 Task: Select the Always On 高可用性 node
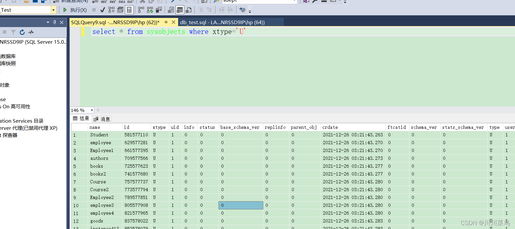[15, 106]
